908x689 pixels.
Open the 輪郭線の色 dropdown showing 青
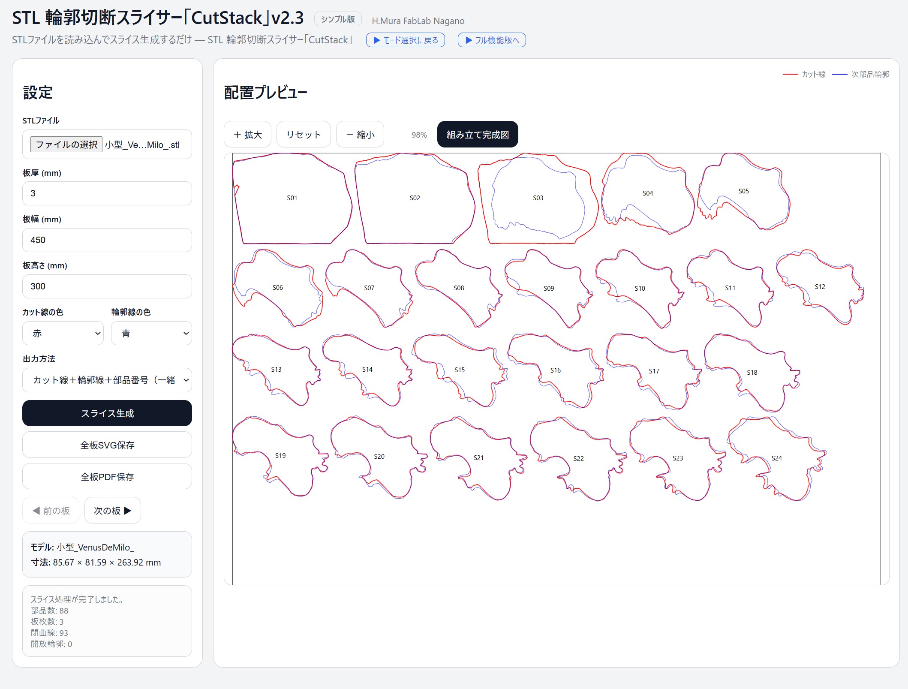click(x=151, y=333)
